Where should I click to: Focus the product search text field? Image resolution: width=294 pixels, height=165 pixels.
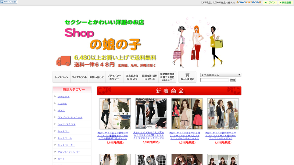click(x=215, y=80)
